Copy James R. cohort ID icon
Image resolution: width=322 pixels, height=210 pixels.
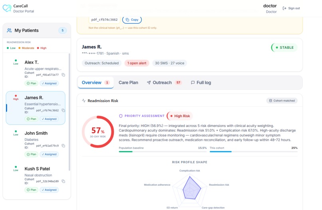pyautogui.click(x=64, y=110)
